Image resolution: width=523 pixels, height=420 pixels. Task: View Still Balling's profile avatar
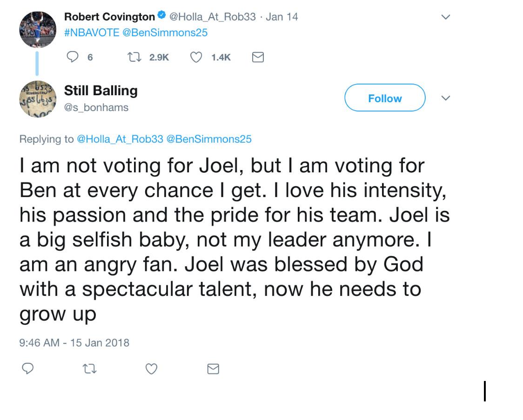[37, 99]
